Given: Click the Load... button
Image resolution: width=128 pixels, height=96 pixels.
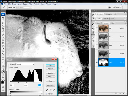Looking at the screenshot, I should (x=50, y=73).
